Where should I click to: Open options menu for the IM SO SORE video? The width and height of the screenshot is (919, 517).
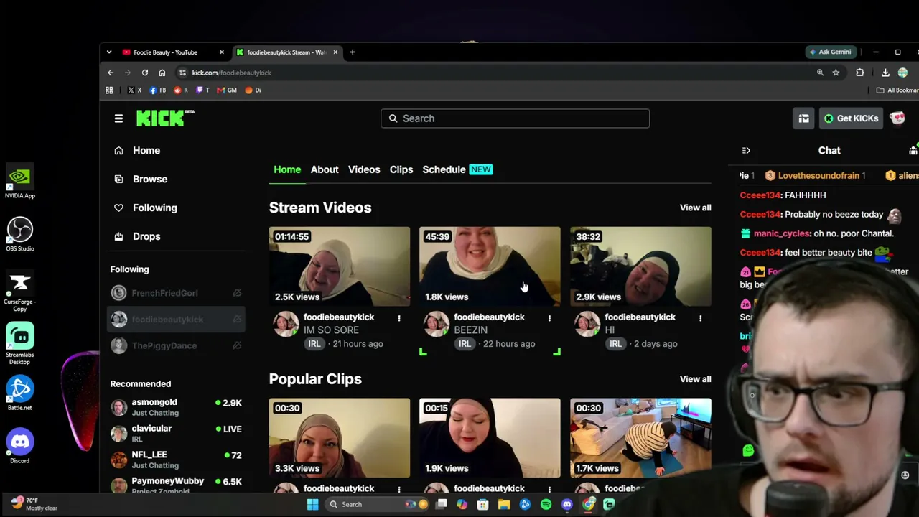[399, 317]
